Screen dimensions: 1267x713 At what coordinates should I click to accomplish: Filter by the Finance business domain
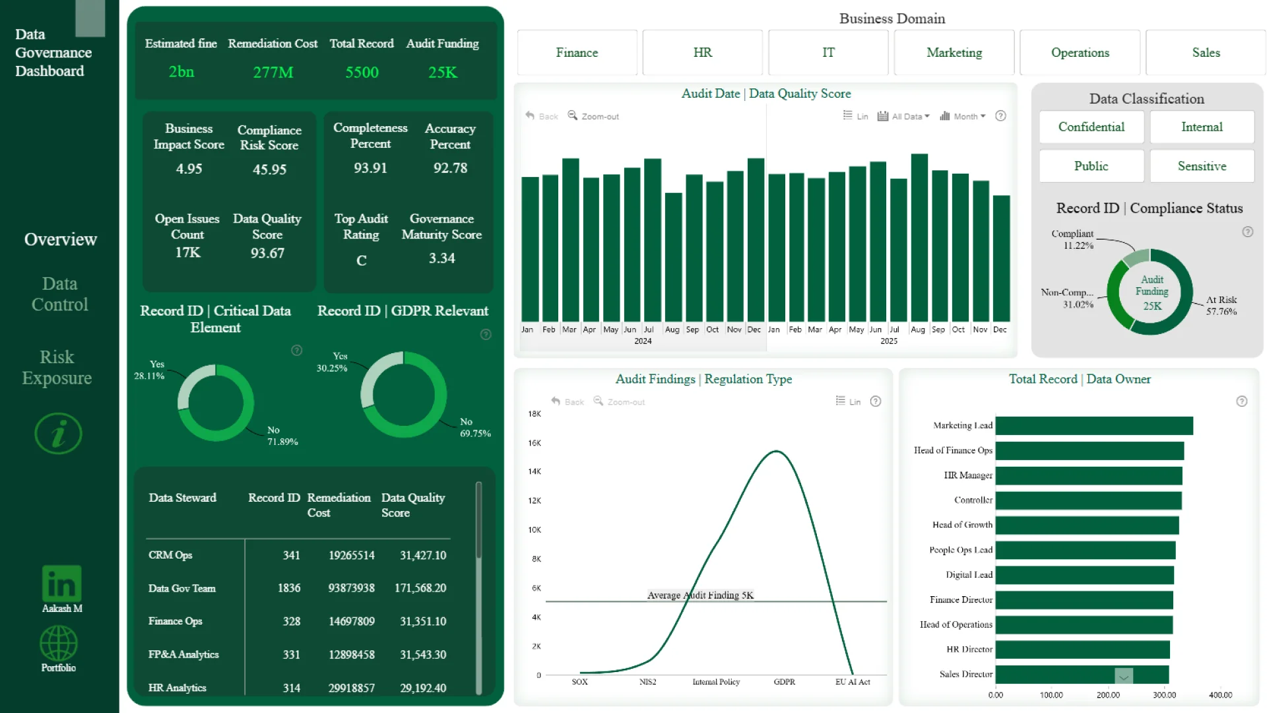click(x=577, y=53)
